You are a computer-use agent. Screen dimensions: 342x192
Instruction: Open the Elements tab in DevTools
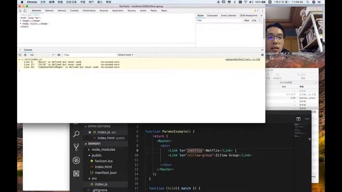pos(36,11)
